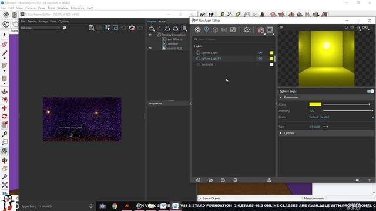Viewport: 376px width, 211px height.
Task: Open the Render Elements layers icon
Action: (224, 30)
